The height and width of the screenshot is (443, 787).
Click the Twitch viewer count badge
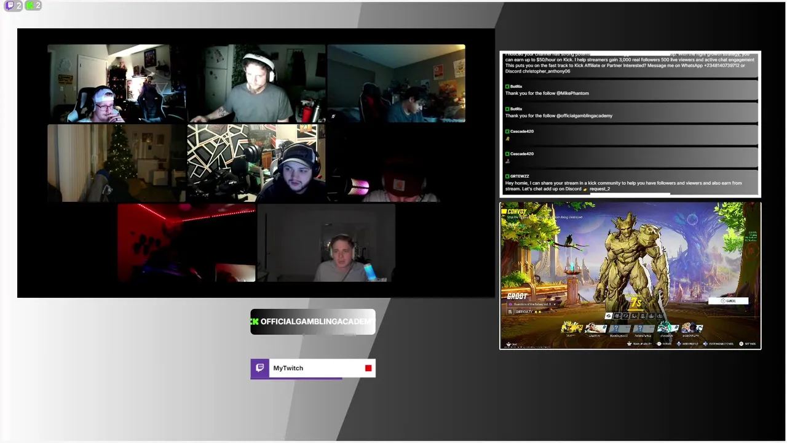(14, 6)
